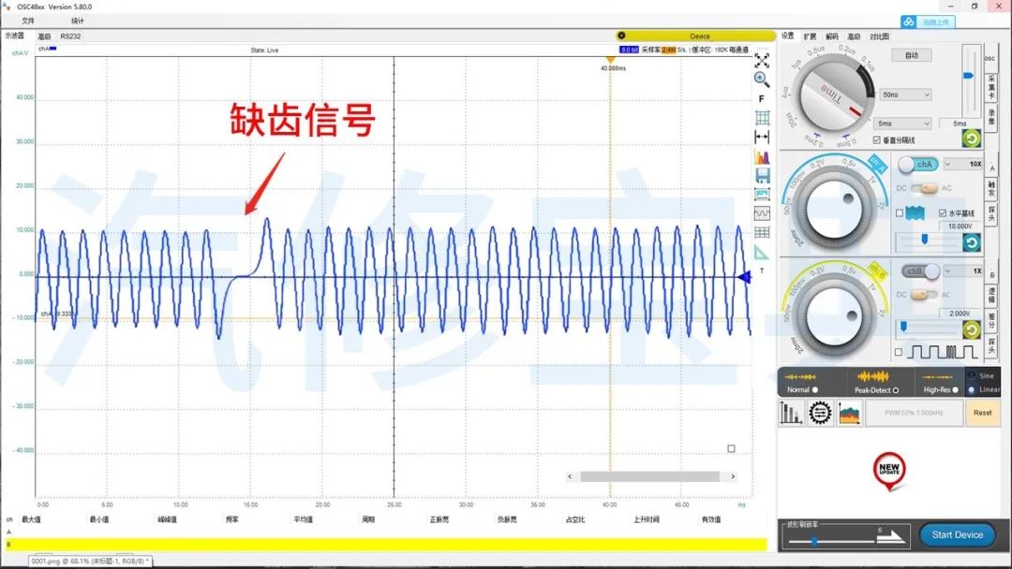Viewport: 1012px width, 569px height.
Task: Click the square wave pattern icon
Action: pos(943,352)
